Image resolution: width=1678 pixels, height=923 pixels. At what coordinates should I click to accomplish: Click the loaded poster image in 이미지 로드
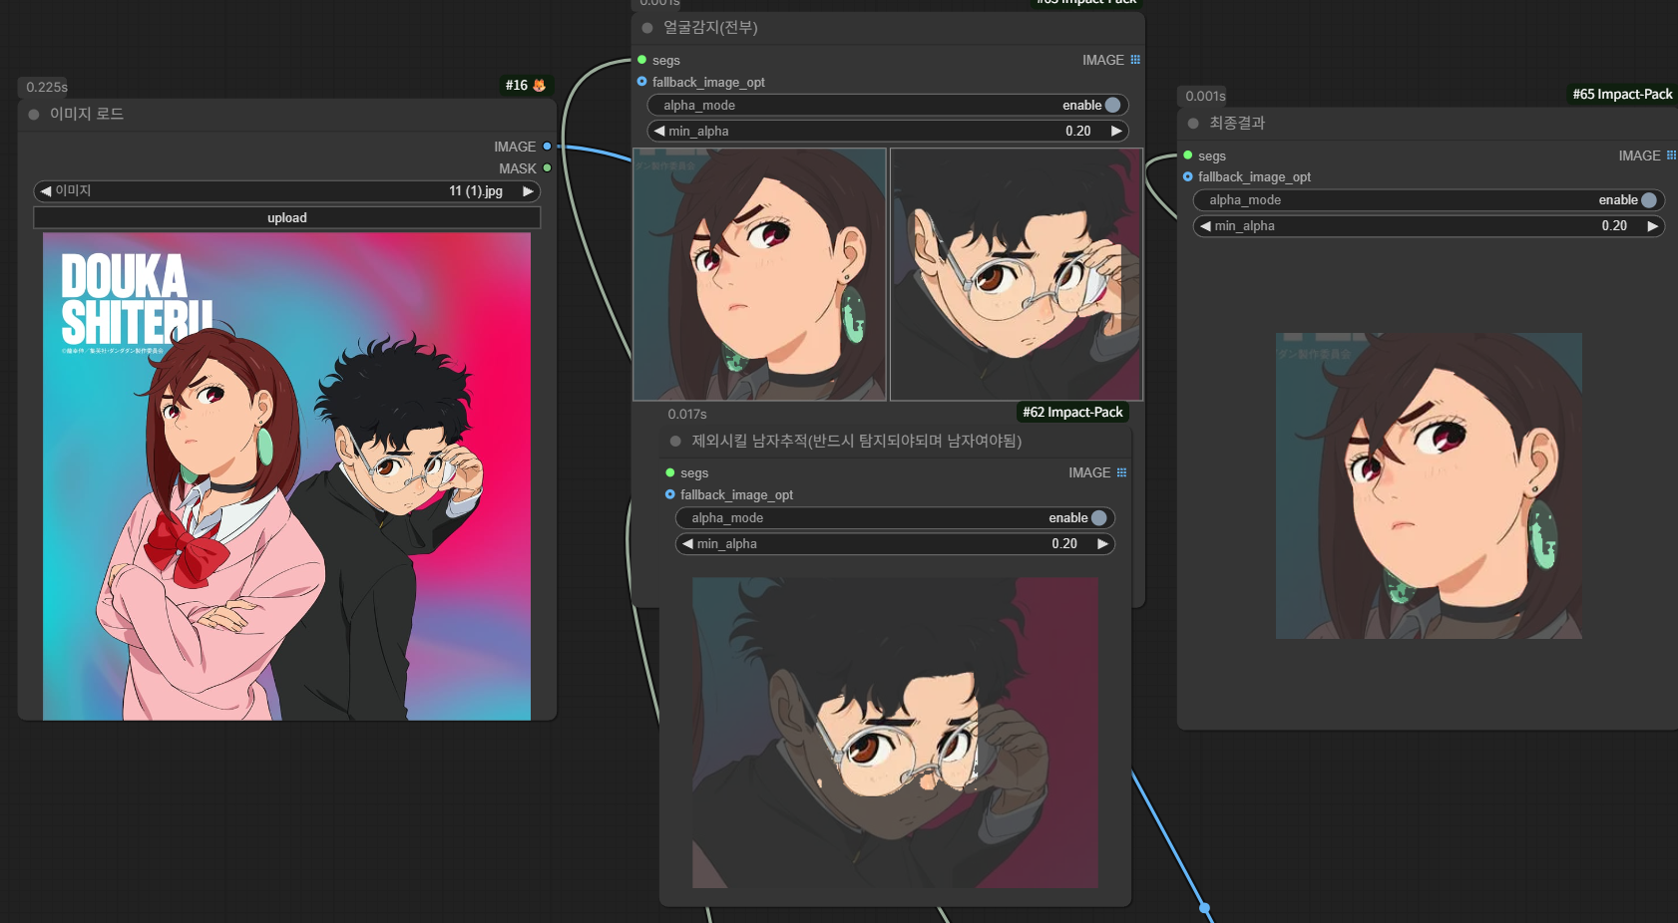coord(287,476)
